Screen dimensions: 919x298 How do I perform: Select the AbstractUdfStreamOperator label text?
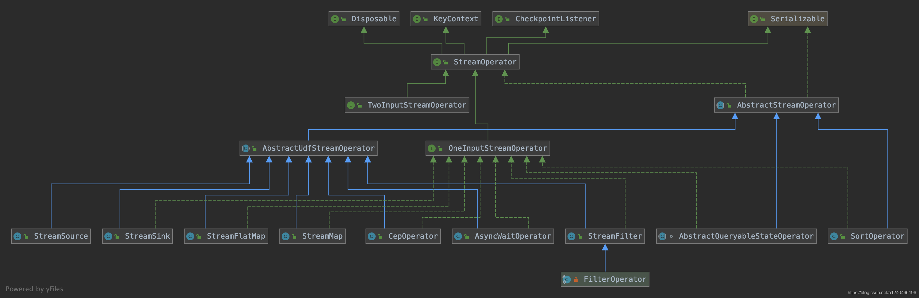tap(318, 148)
